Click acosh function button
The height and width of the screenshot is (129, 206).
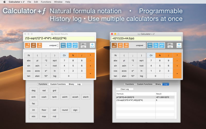pos(75,97)
